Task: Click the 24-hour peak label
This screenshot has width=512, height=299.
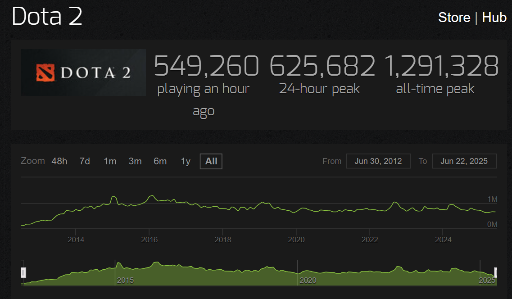Action: click(x=319, y=89)
